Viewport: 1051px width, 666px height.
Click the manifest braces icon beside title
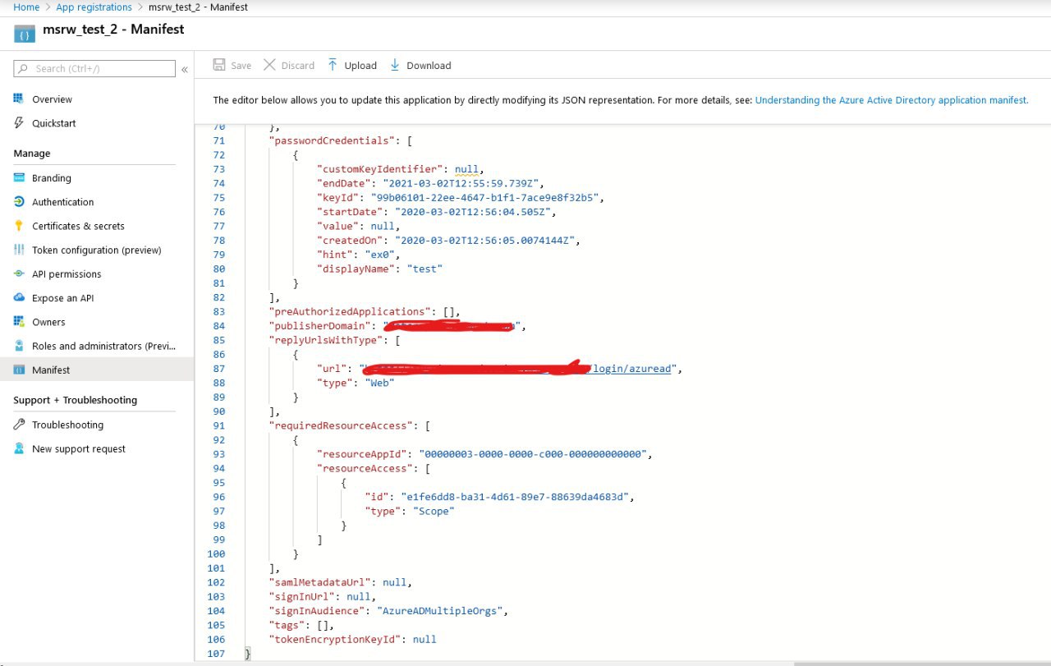25,34
